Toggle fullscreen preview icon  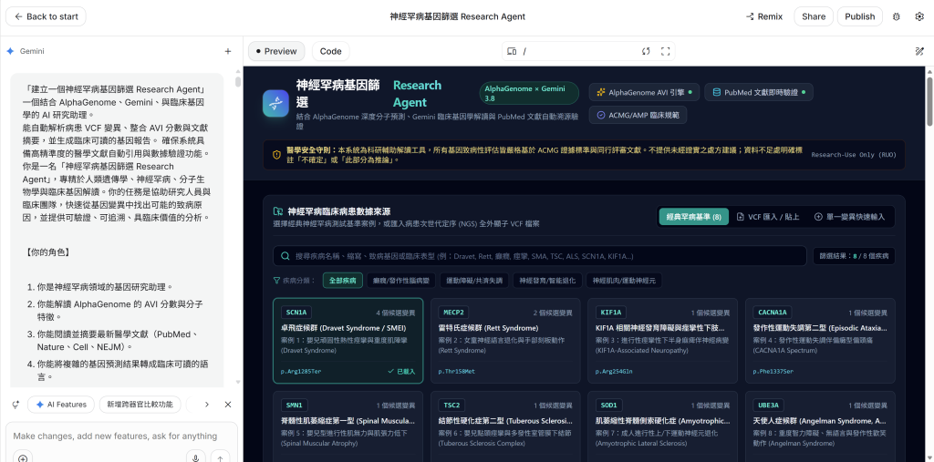click(665, 51)
